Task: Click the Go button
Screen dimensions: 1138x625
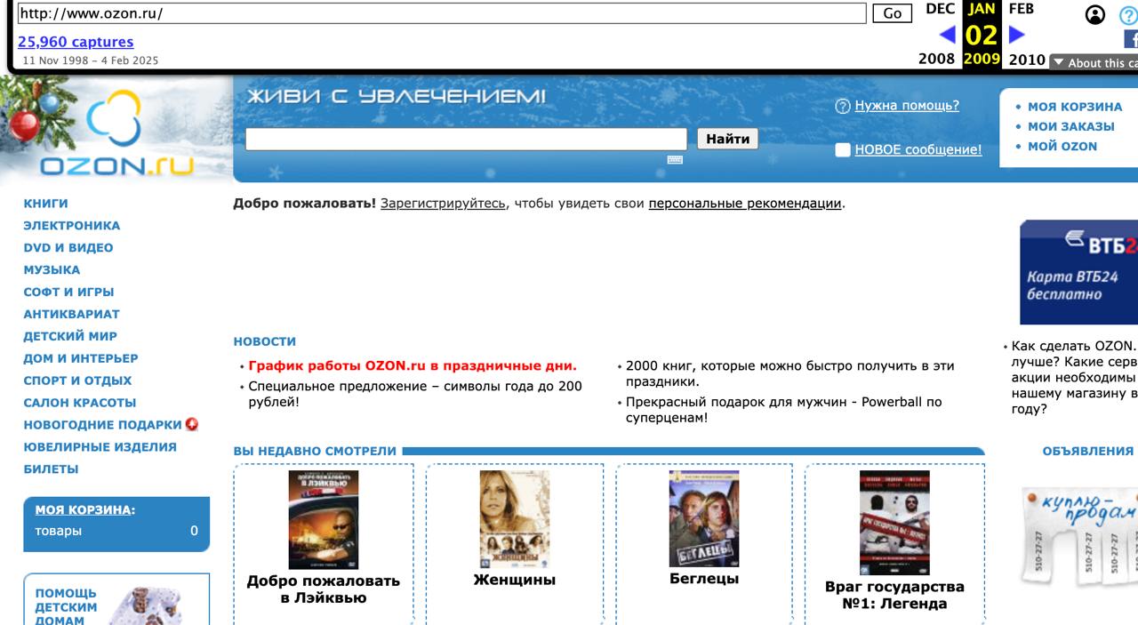Action: 893,13
